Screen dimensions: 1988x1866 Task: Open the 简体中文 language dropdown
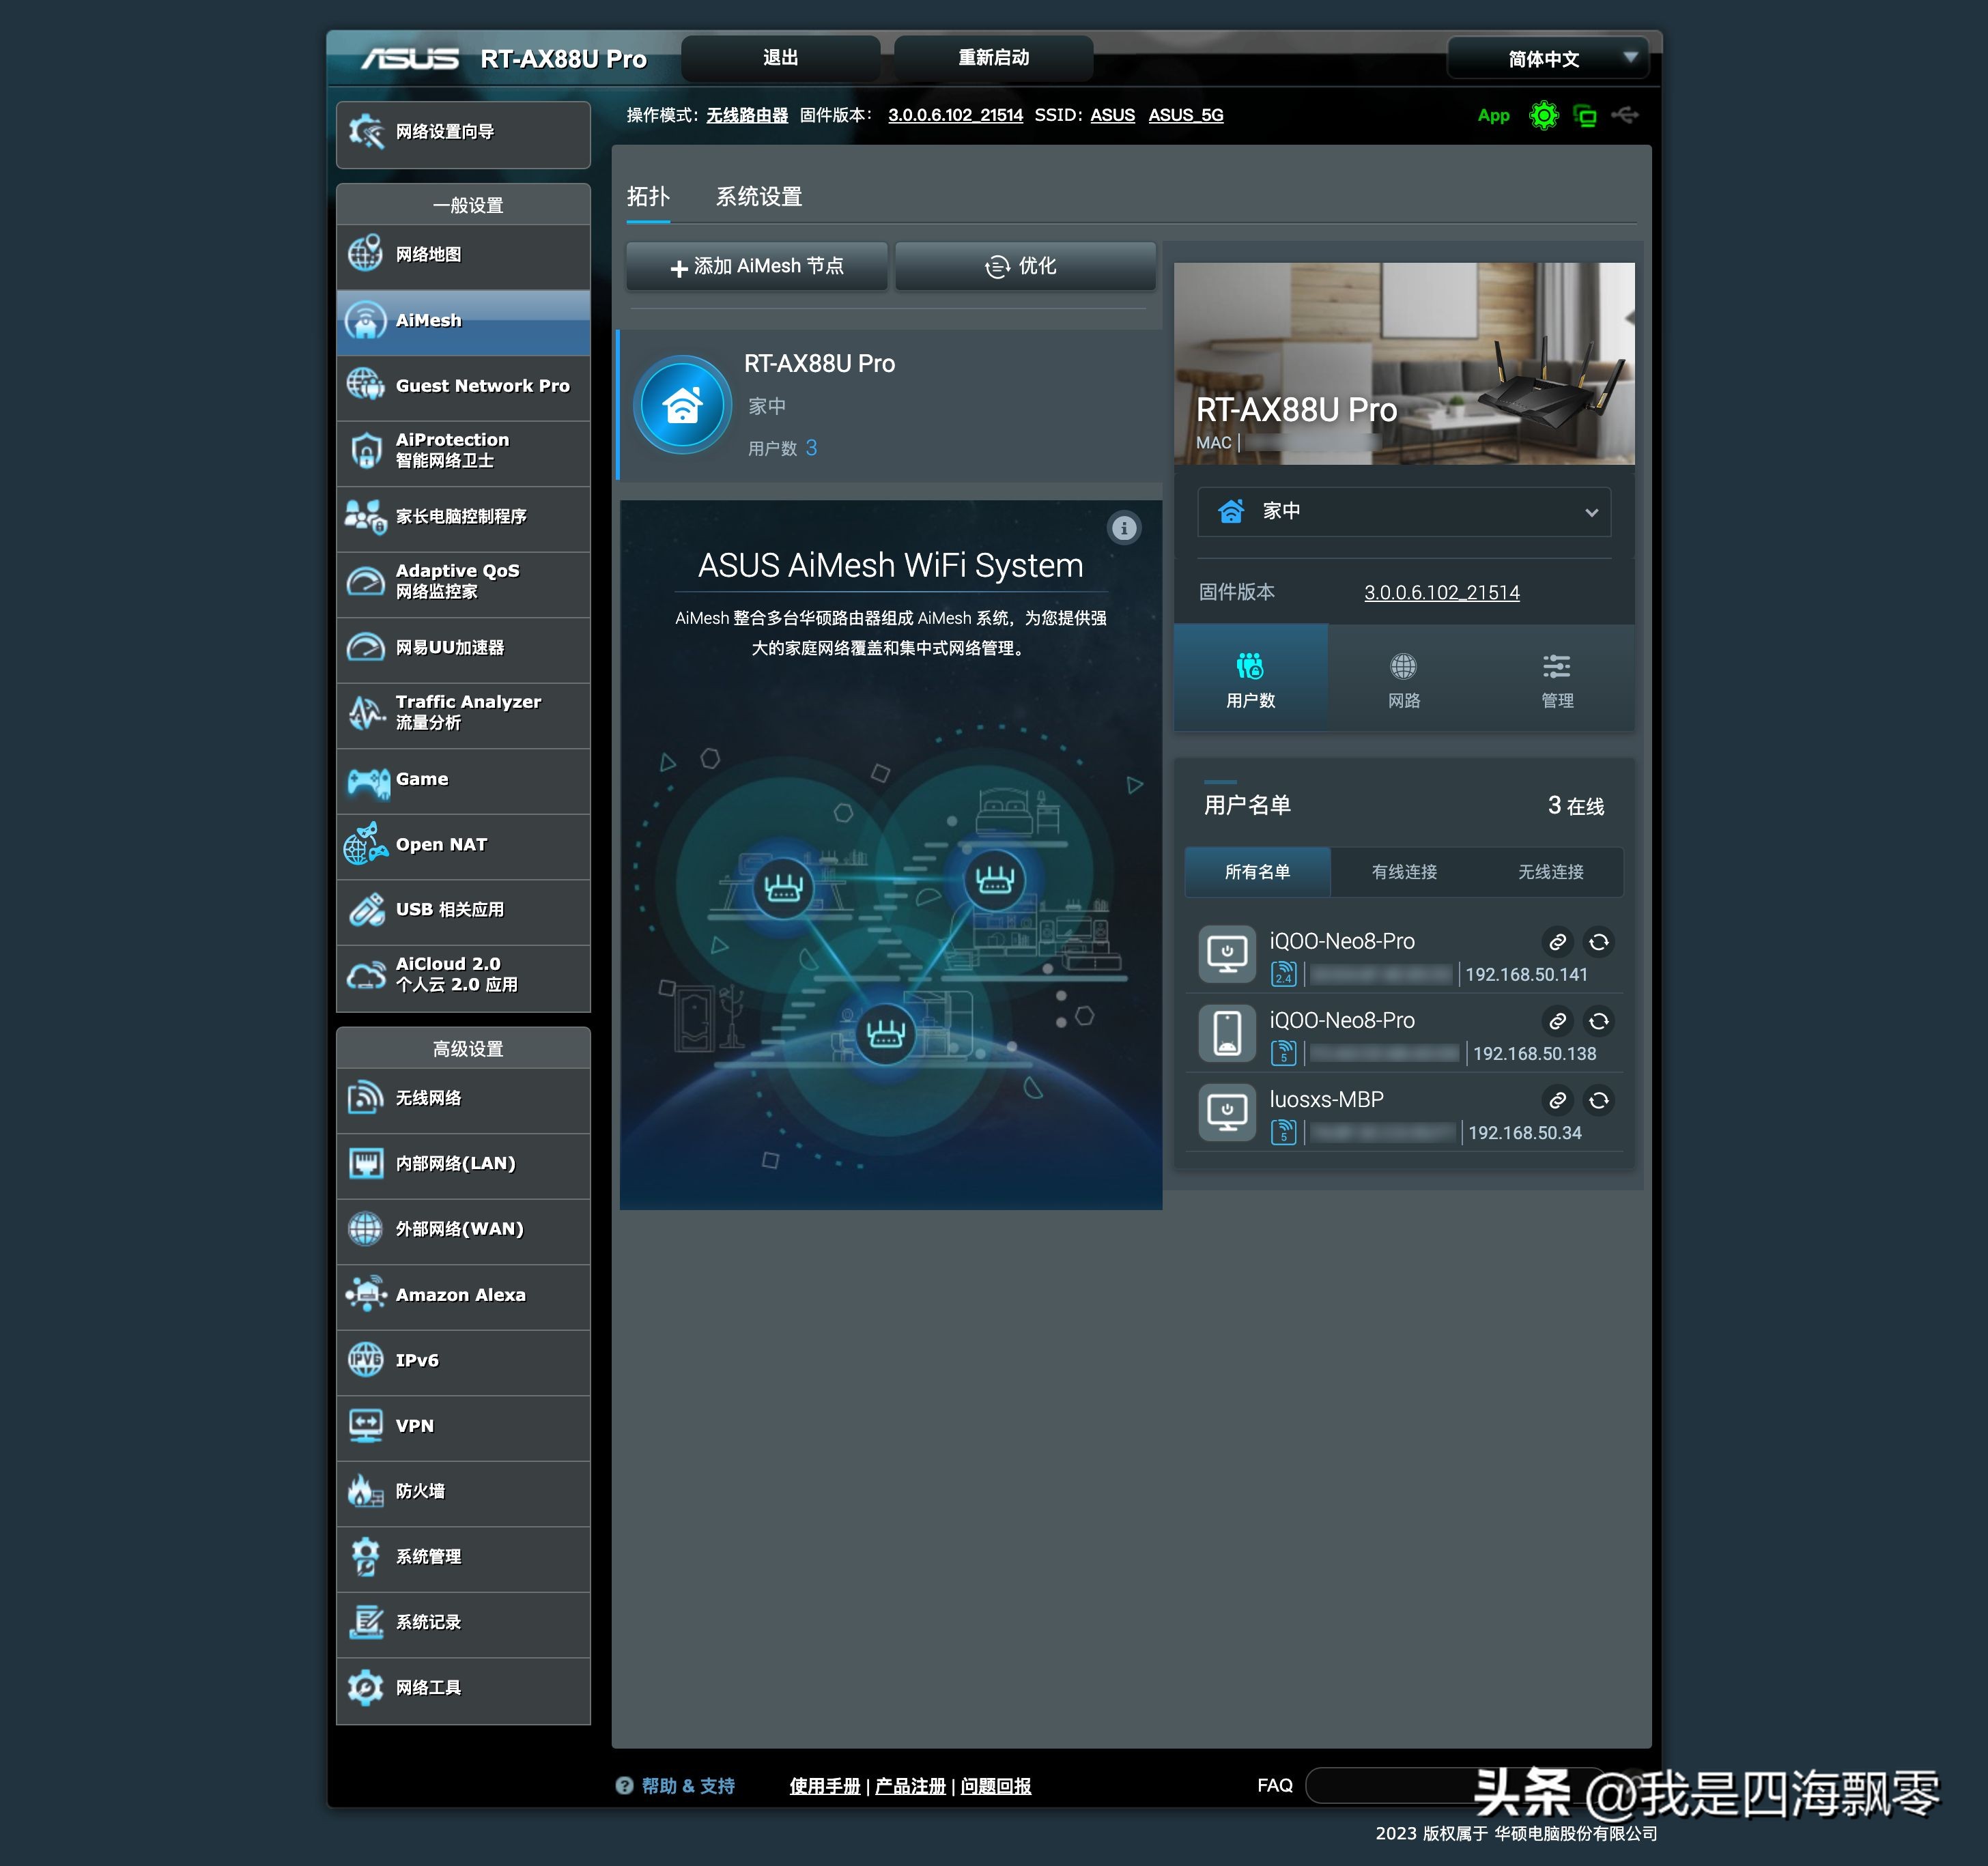(1546, 59)
